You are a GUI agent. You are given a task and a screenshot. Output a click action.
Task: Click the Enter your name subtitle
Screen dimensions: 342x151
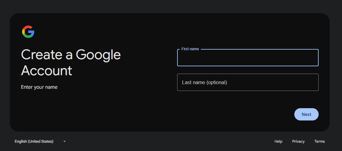(x=39, y=87)
